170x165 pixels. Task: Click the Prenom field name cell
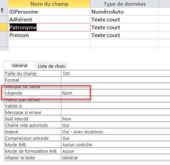(49, 35)
